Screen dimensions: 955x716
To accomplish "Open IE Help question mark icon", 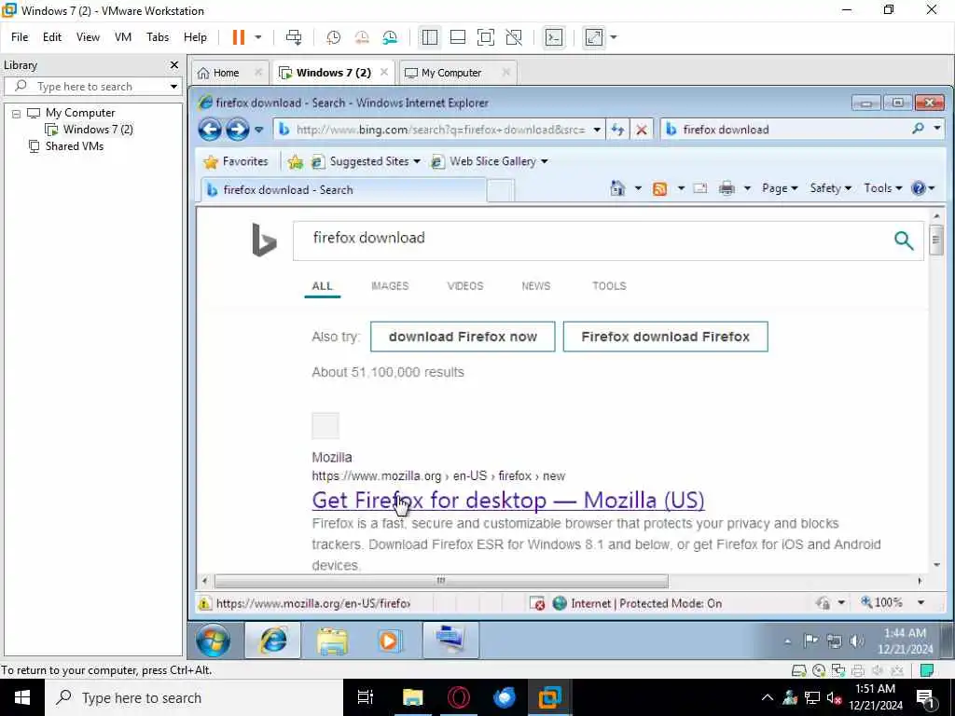I will click(x=919, y=188).
